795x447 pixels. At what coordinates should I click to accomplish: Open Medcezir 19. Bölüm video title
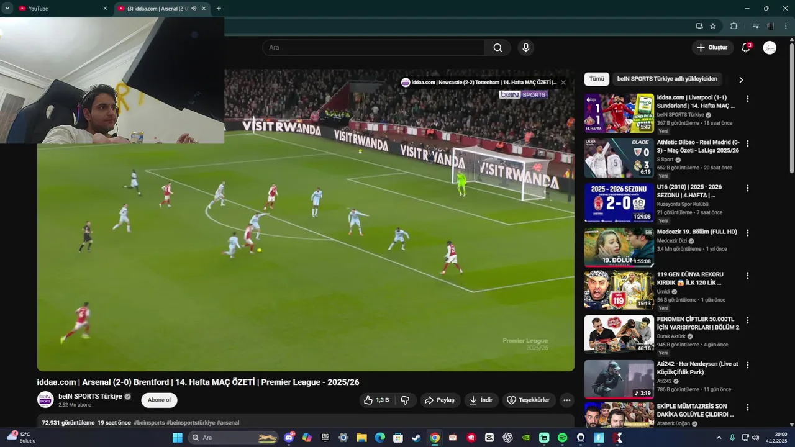tap(697, 232)
